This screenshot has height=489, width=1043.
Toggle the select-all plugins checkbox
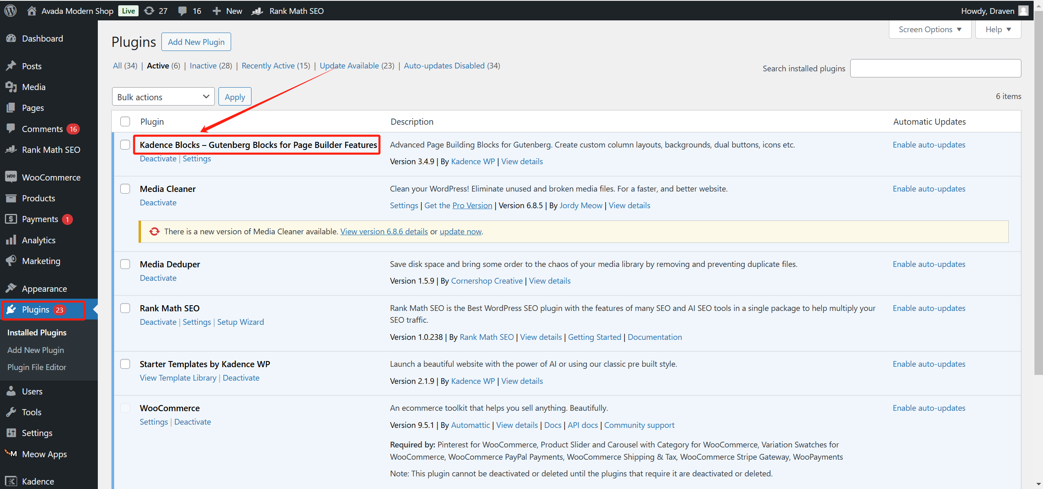[125, 121]
